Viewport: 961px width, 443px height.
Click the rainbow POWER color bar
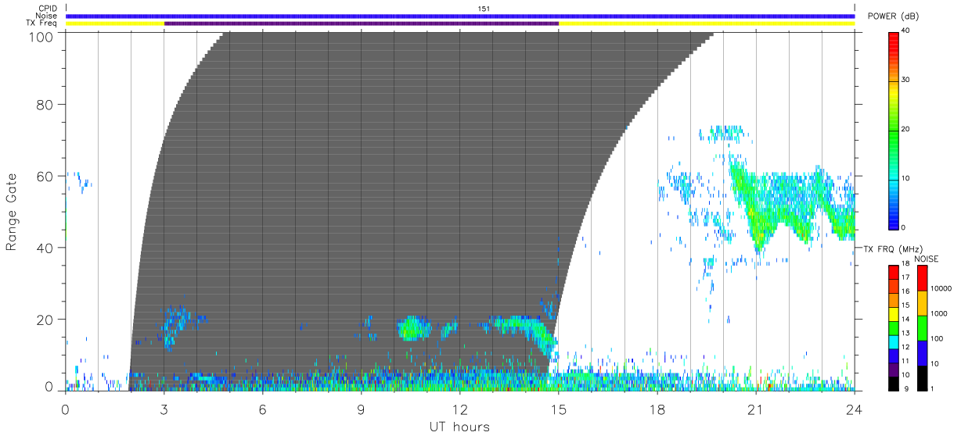click(x=894, y=130)
